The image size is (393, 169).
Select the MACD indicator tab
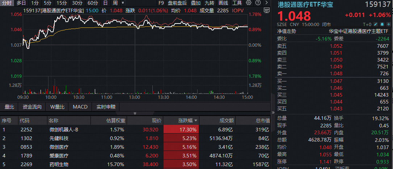click(80, 107)
